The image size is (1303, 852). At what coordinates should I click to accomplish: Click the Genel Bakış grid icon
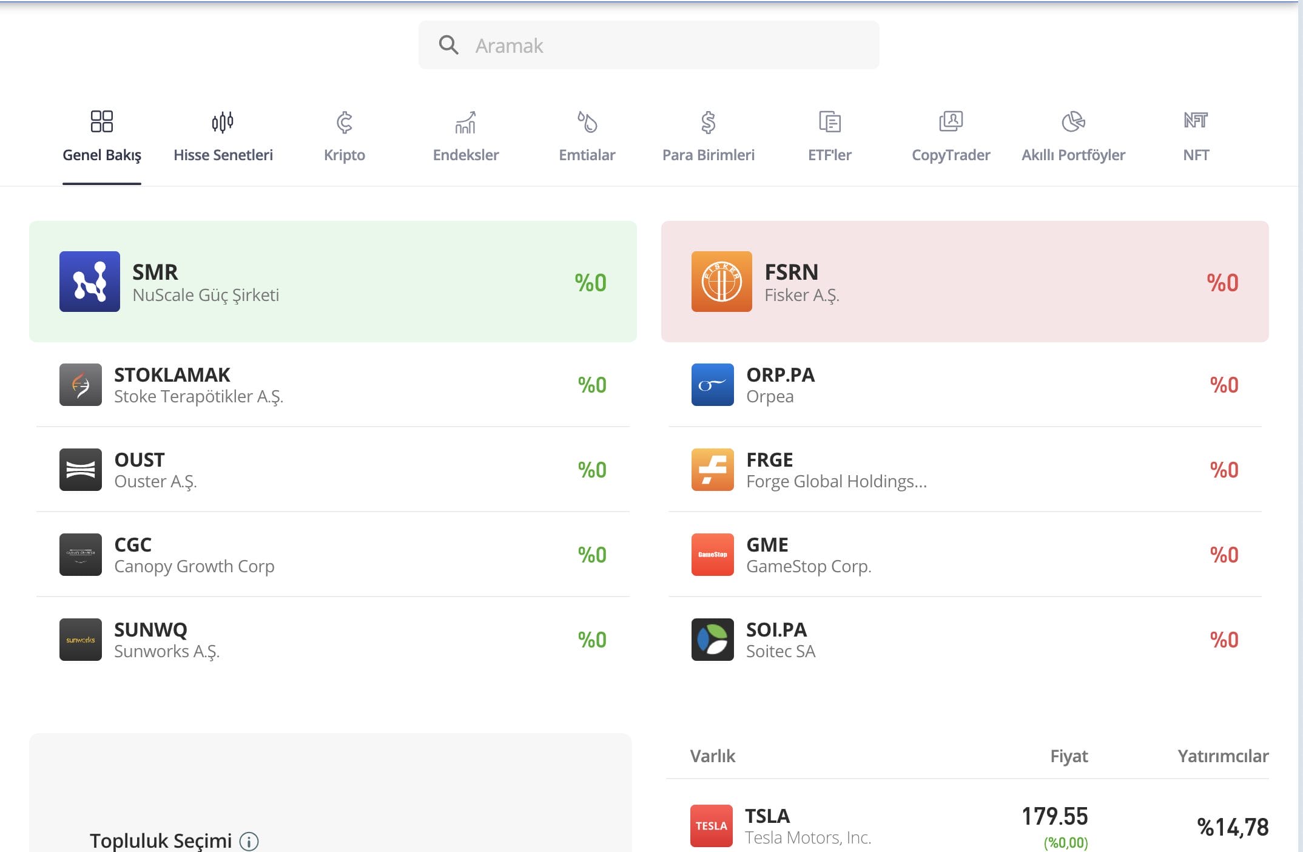point(102,121)
